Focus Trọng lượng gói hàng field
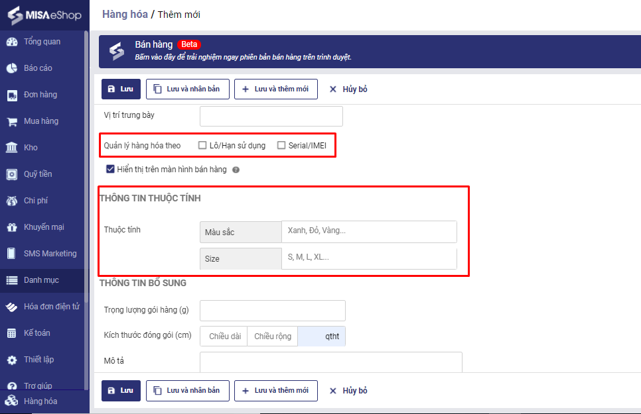Viewport: 641px width, 414px height. click(273, 310)
